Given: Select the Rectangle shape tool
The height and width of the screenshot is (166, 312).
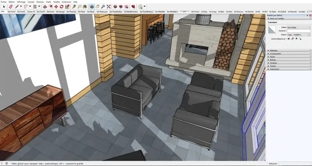Looking at the screenshot, I should pyautogui.click(x=35, y=7).
